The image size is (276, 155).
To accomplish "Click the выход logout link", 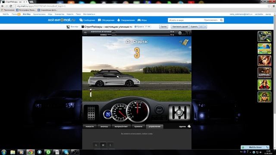I will pyautogui.click(x=268, y=14).
